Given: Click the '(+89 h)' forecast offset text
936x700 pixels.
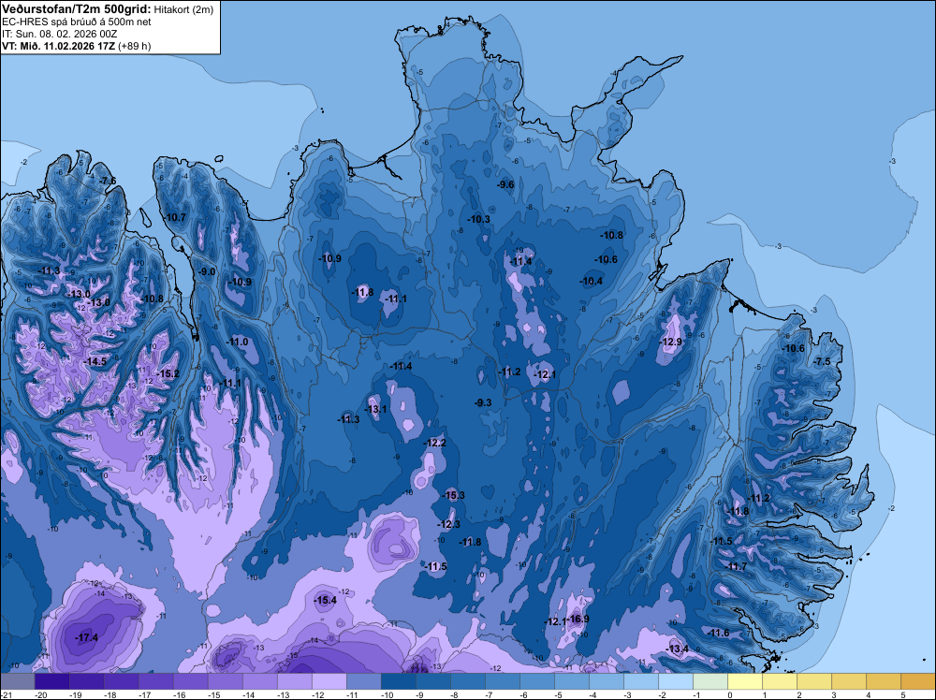Looking at the screenshot, I should [x=134, y=46].
